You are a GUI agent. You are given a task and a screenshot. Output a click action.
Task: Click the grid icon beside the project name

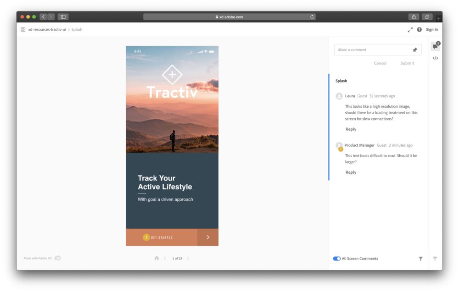[x=22, y=29]
